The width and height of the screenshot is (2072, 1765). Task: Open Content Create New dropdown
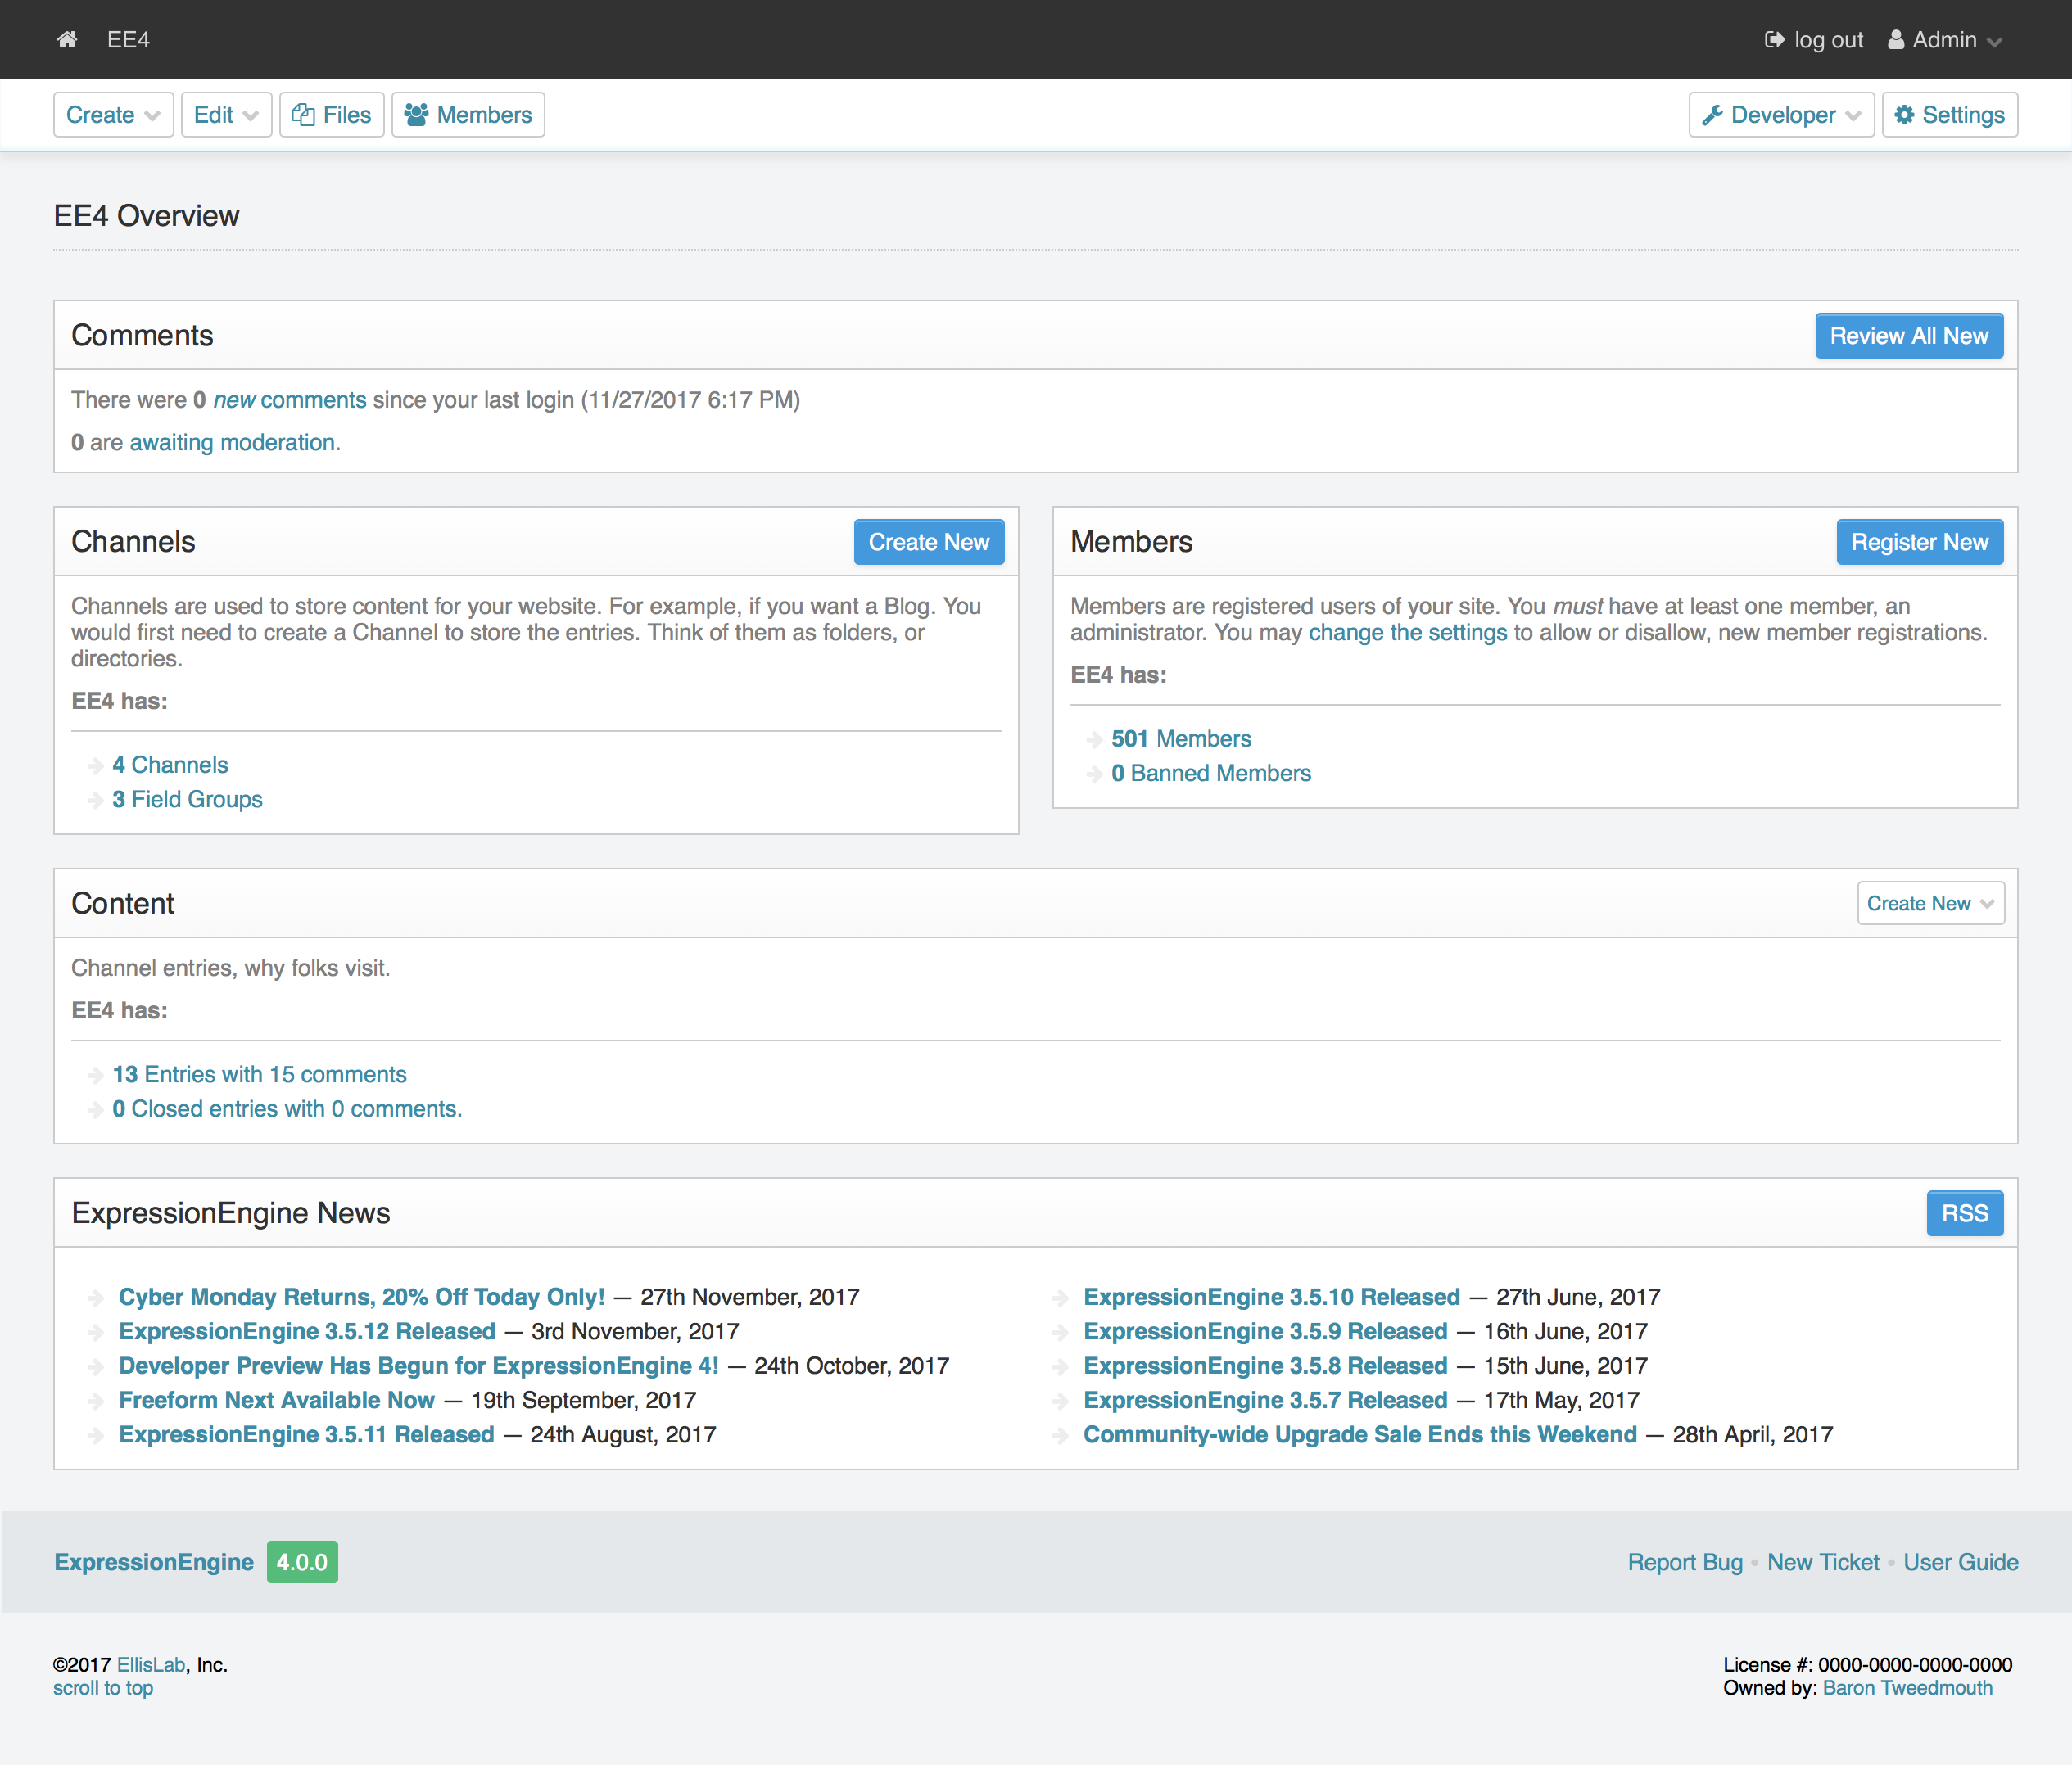[x=1930, y=904]
